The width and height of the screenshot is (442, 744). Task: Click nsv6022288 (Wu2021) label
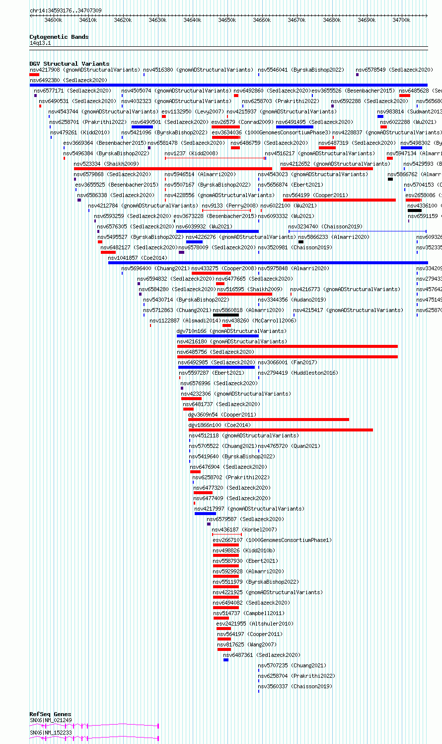tap(408, 122)
